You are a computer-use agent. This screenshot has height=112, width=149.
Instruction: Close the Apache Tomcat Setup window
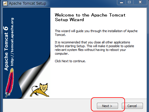pyautogui.click(x=140, y=2)
